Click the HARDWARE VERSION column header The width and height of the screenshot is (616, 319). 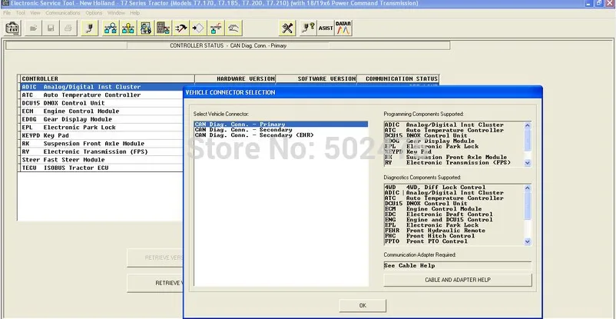point(235,78)
